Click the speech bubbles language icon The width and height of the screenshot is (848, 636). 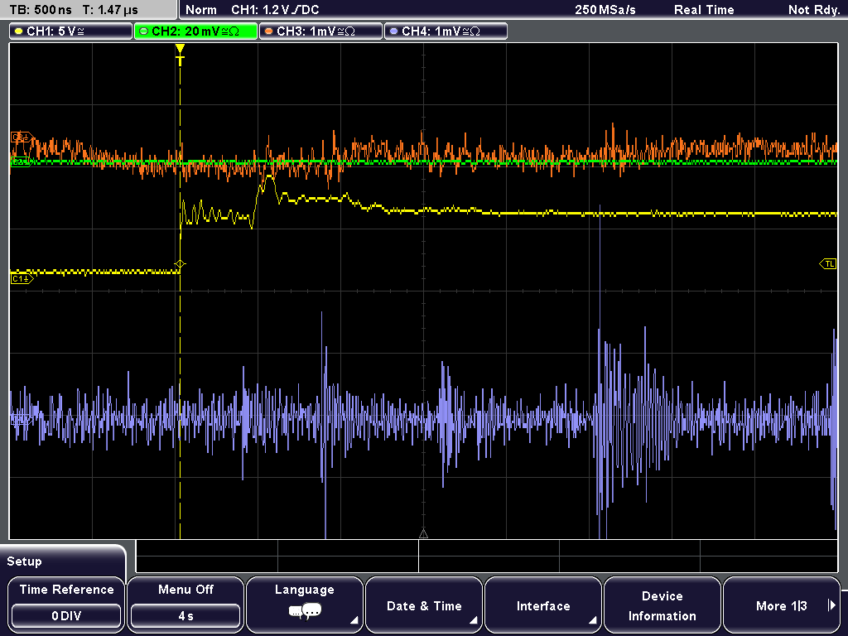(x=305, y=612)
